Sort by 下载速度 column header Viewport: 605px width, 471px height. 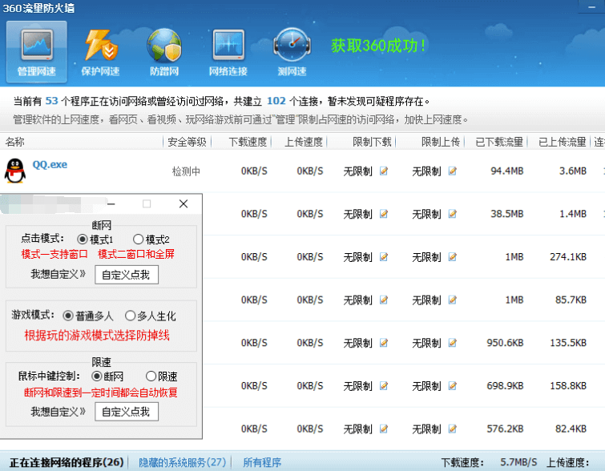point(248,142)
